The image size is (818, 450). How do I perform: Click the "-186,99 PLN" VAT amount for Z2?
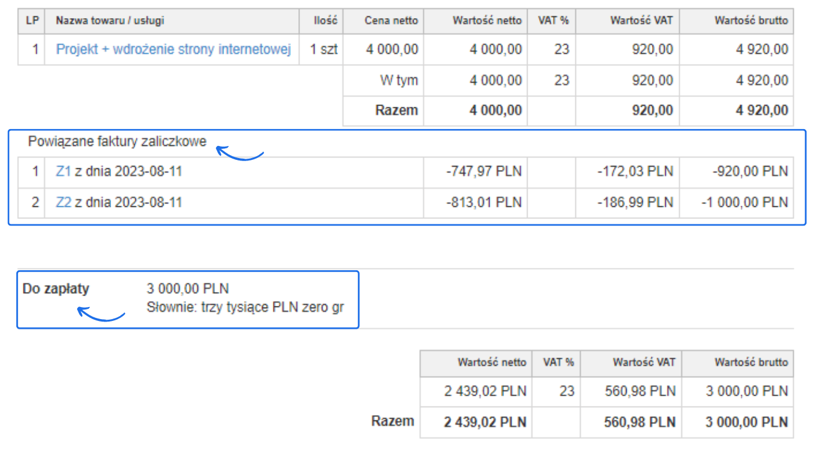(x=635, y=203)
